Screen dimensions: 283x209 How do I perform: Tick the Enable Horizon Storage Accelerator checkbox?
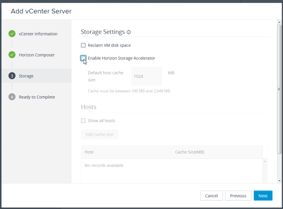(83, 58)
